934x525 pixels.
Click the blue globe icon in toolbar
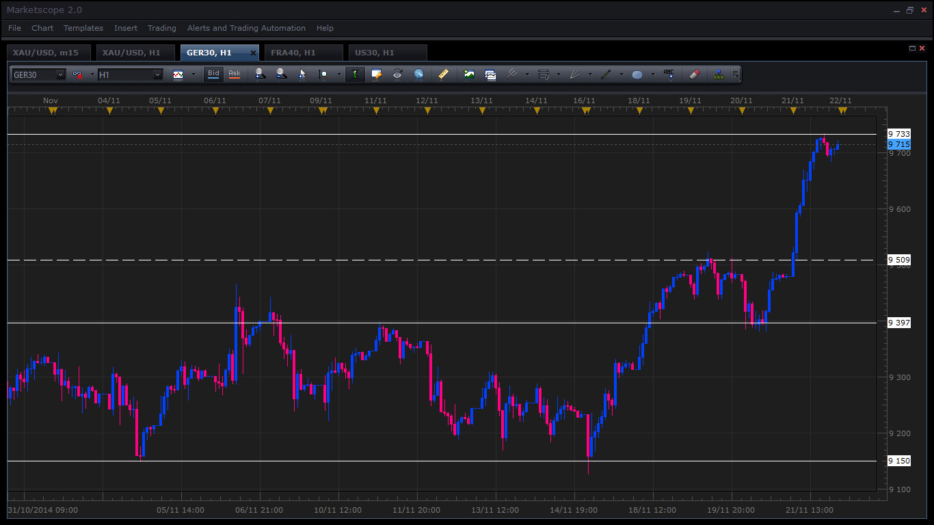point(418,75)
